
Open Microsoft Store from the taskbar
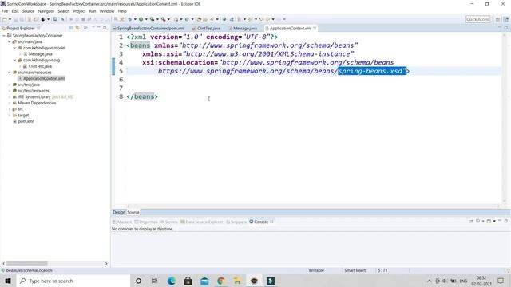click(188, 281)
